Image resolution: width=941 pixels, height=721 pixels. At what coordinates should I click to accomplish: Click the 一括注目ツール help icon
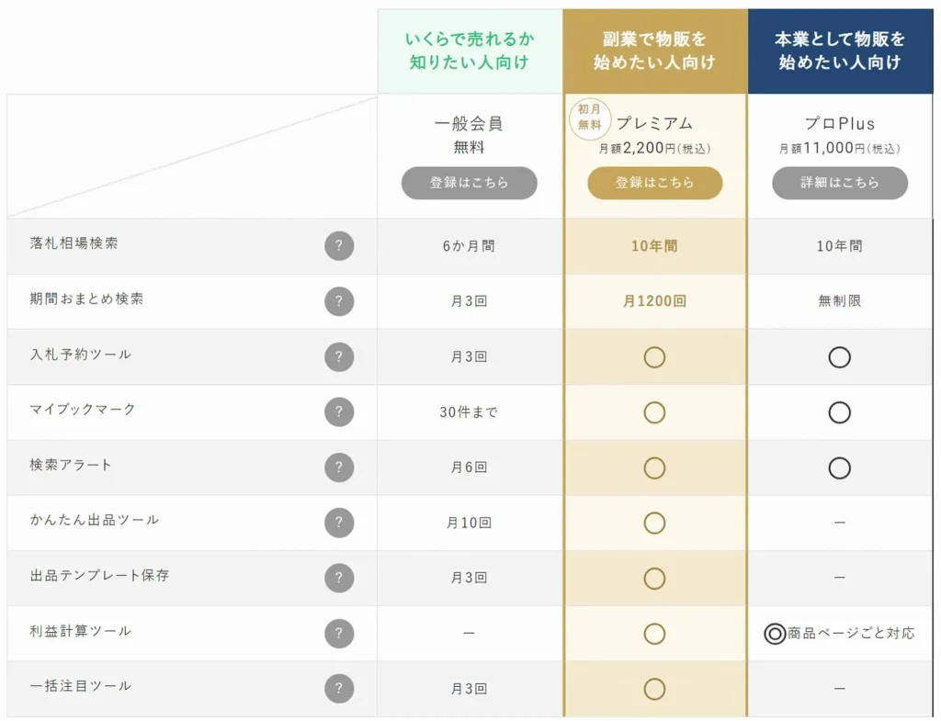click(x=340, y=688)
